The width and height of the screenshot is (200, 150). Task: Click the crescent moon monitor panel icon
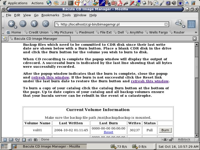(168, 3)
